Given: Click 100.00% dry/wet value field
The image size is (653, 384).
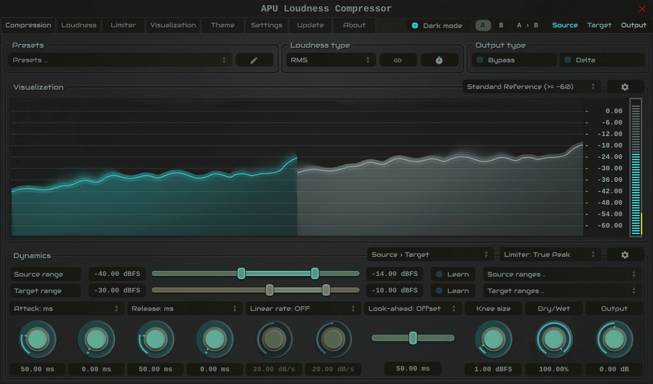Looking at the screenshot, I should pos(554,369).
